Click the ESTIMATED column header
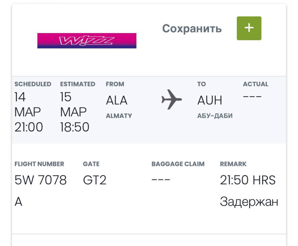This screenshot has width=298, height=246. tap(78, 84)
